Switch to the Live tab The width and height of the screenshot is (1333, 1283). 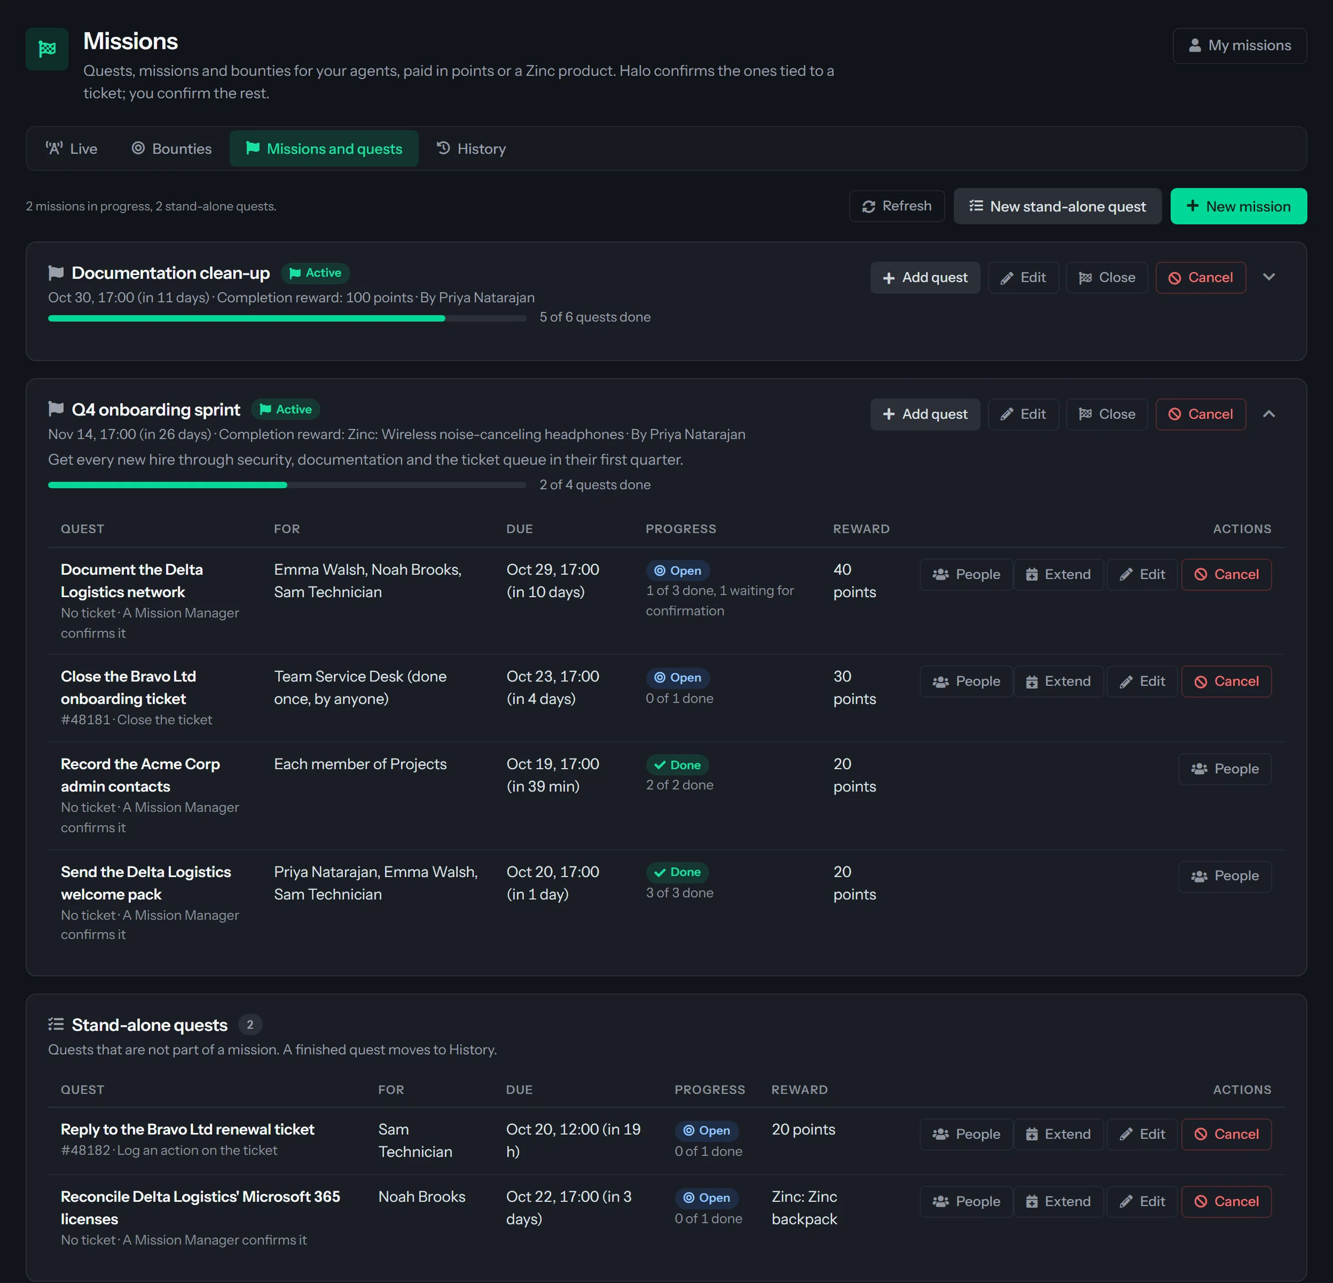[72, 148]
